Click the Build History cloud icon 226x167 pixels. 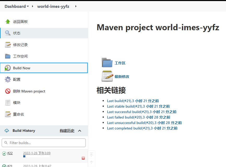pyautogui.click(x=7, y=131)
